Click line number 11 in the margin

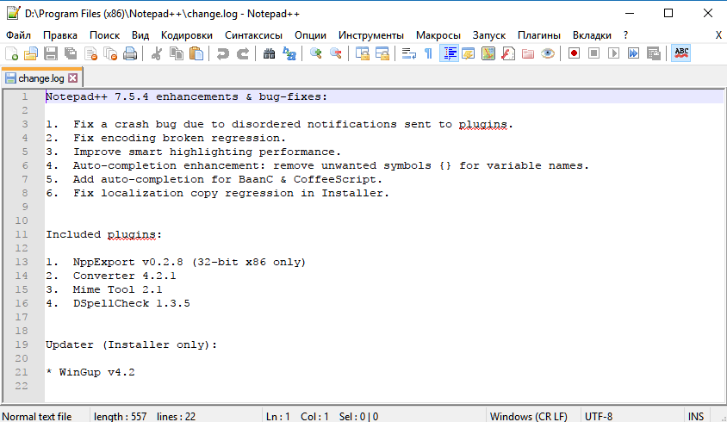pos(22,234)
